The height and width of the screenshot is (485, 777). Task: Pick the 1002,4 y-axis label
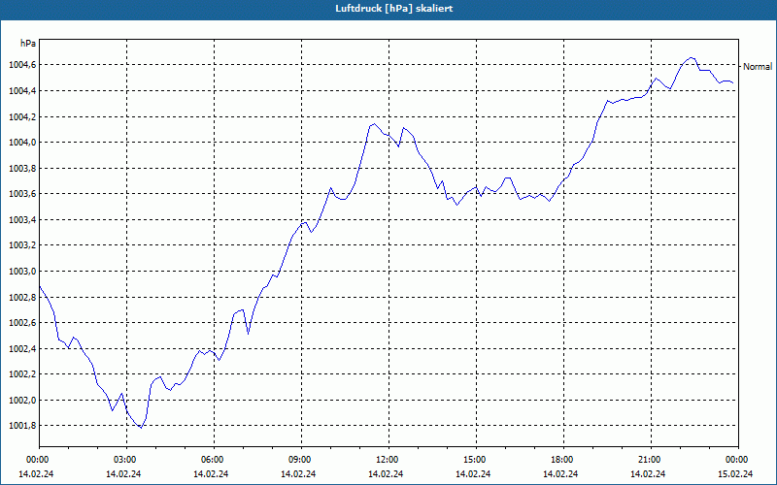click(21, 349)
